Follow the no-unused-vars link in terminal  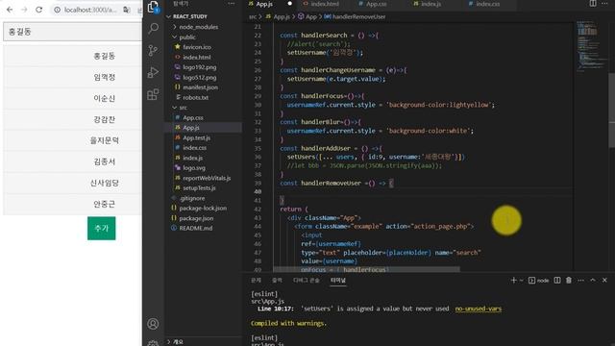pyautogui.click(x=479, y=309)
